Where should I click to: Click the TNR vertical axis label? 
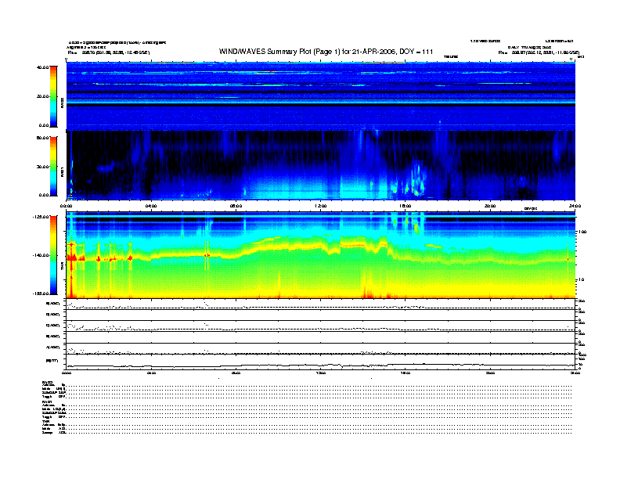62,268
